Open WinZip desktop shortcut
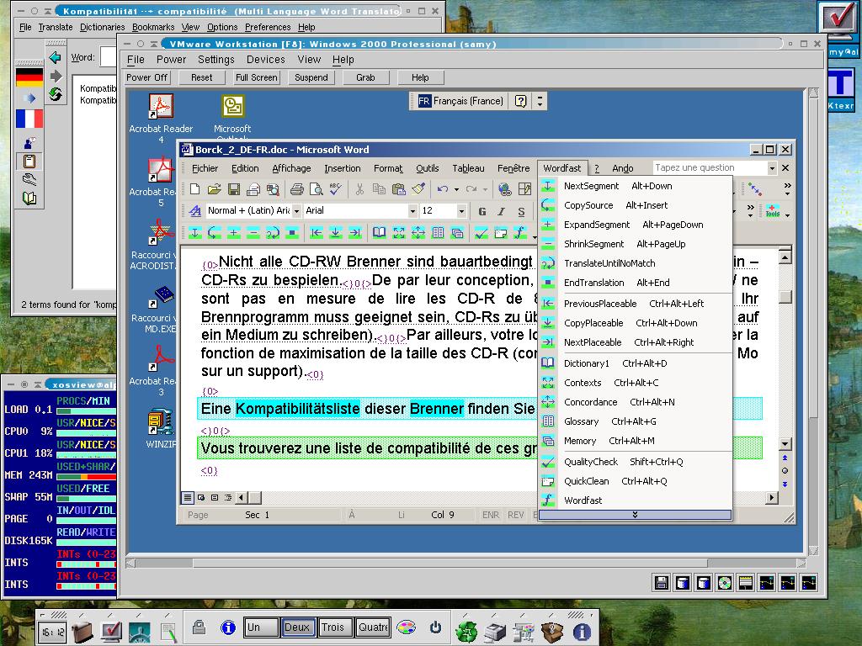The width and height of the screenshot is (862, 646). [161, 428]
